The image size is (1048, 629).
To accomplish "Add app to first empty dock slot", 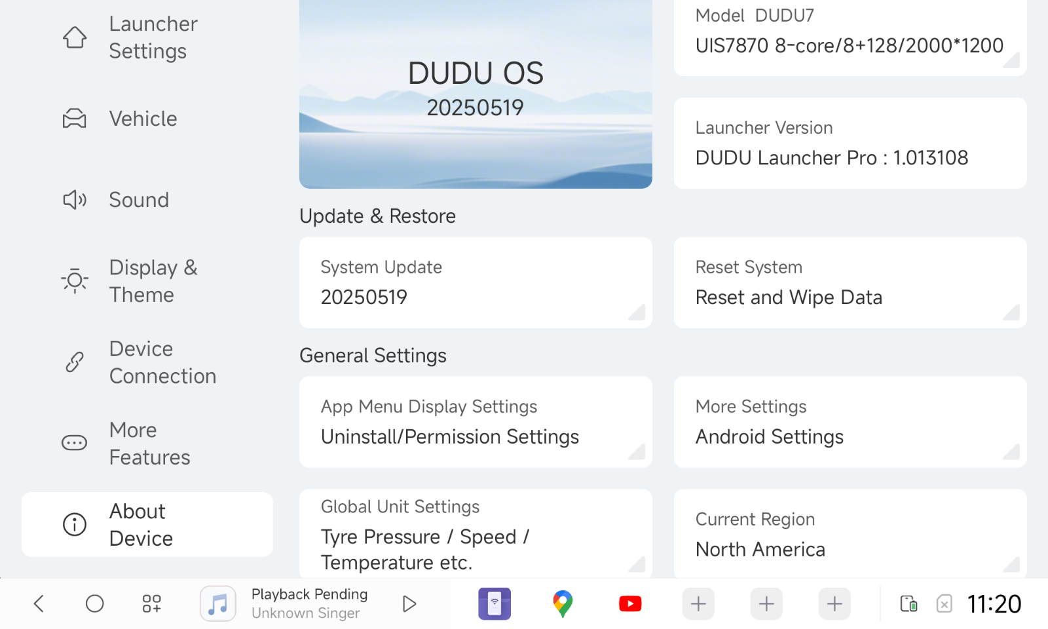I will pos(698,603).
